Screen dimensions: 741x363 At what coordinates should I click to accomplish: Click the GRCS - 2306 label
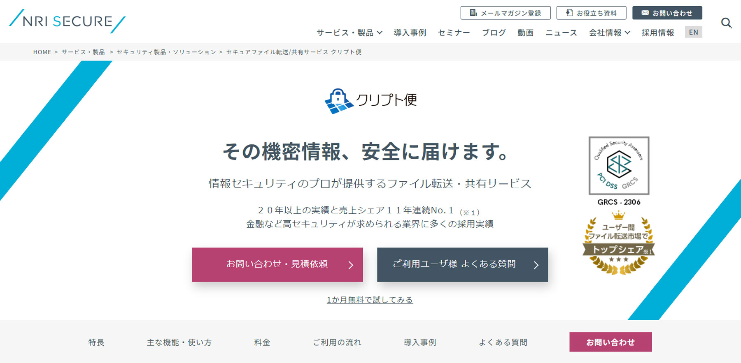click(x=619, y=202)
